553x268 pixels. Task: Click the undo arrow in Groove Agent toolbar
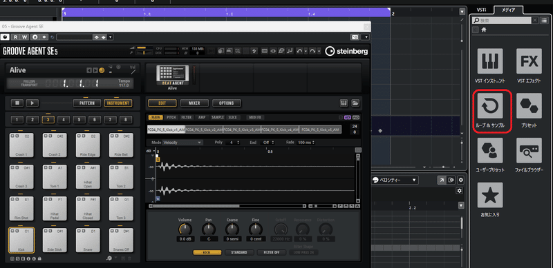[x=300, y=51]
